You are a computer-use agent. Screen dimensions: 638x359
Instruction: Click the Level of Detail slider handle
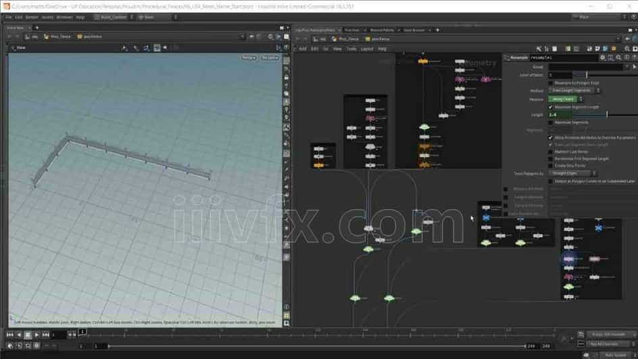pyautogui.click(x=587, y=75)
